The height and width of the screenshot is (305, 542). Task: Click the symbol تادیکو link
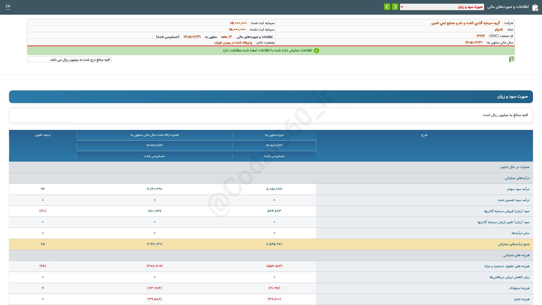click(499, 29)
